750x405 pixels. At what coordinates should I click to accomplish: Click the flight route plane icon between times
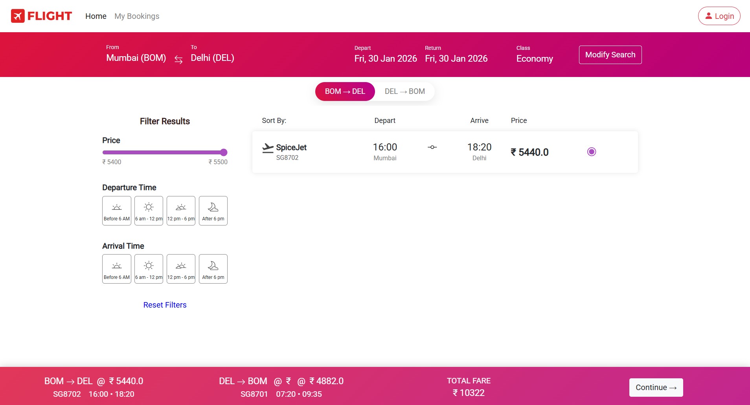pyautogui.click(x=432, y=147)
